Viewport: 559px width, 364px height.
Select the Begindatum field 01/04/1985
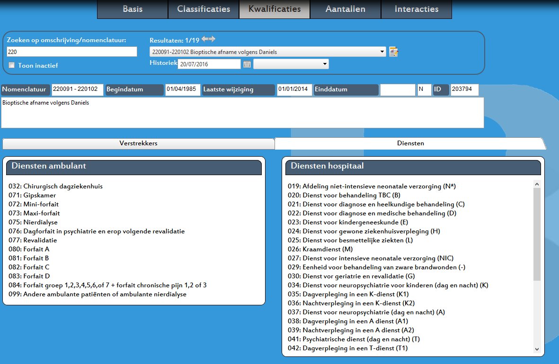tap(183, 89)
